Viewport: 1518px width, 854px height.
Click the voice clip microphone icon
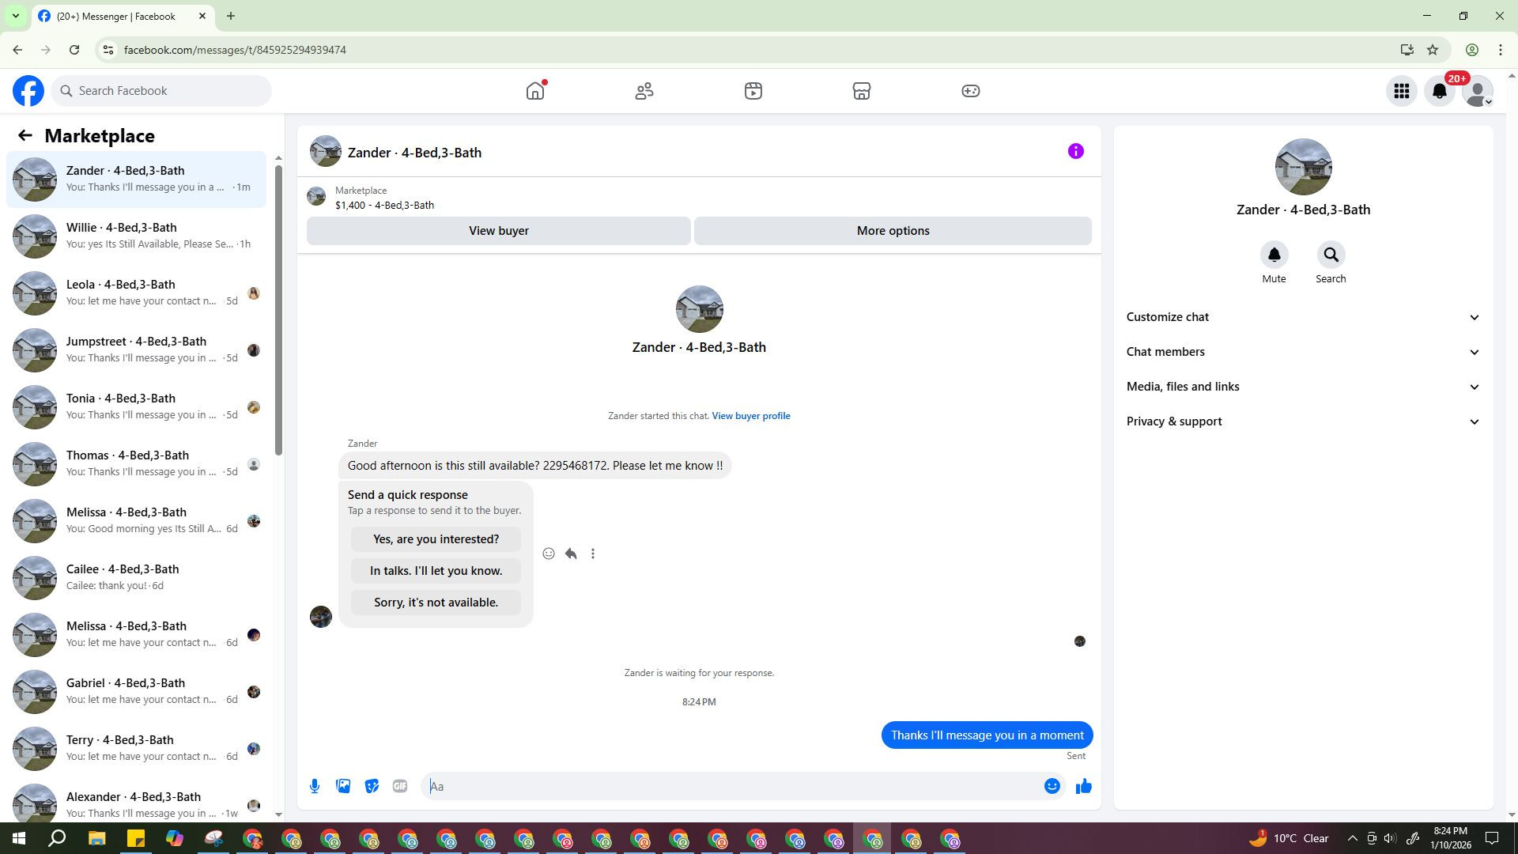point(315,786)
